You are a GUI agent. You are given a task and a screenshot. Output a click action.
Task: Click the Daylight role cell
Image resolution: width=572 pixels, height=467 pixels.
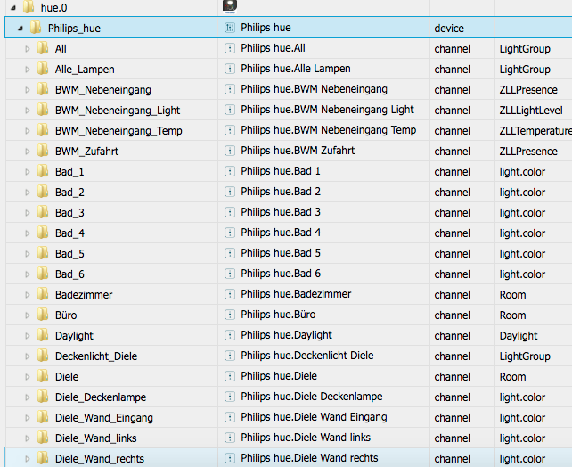(519, 336)
